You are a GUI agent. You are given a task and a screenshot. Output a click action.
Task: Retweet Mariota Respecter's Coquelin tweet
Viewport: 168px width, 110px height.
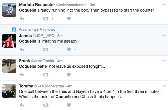pos(46,19)
